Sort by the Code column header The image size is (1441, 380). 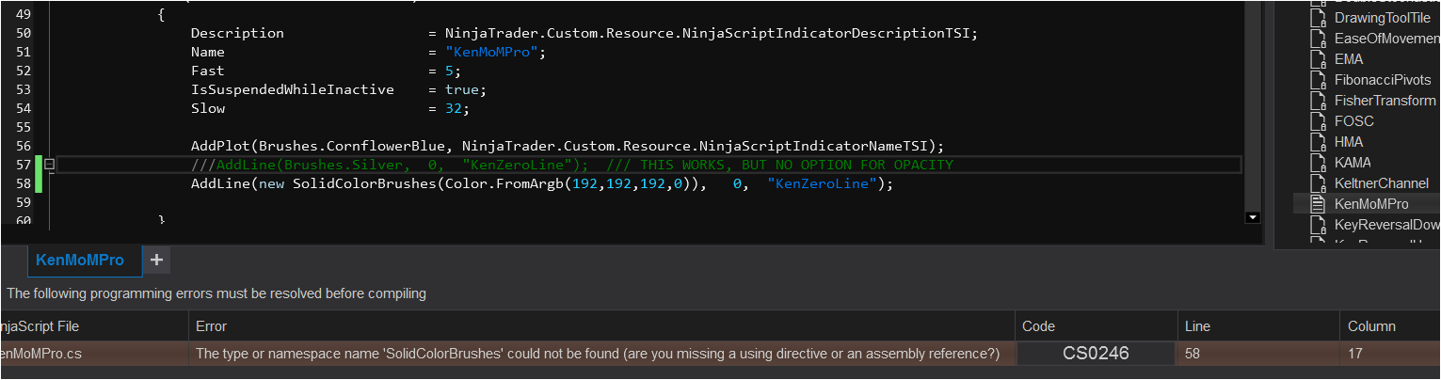pos(1096,326)
